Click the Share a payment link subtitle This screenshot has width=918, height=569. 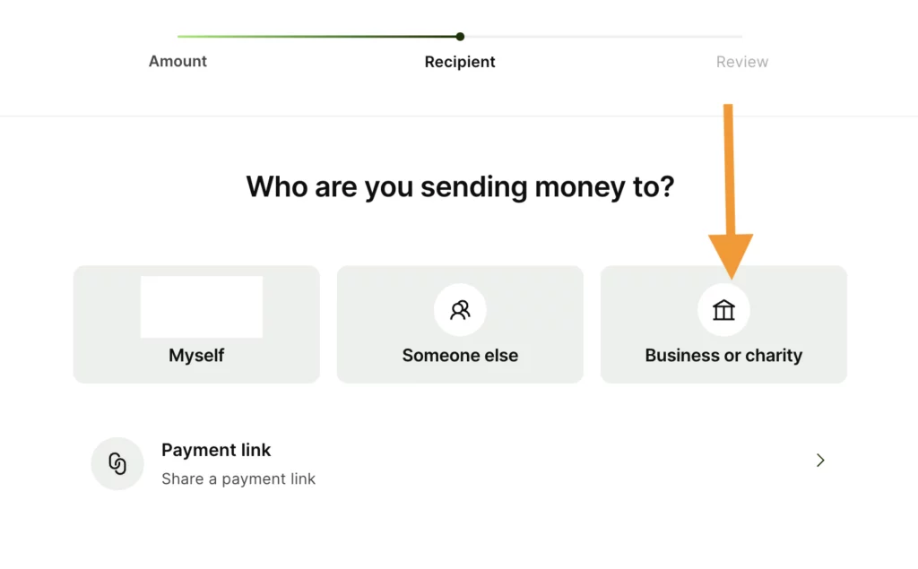point(238,479)
